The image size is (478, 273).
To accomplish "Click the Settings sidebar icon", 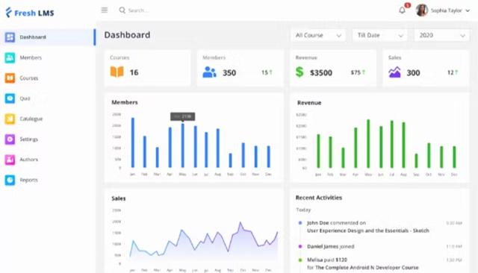I will click(x=10, y=139).
